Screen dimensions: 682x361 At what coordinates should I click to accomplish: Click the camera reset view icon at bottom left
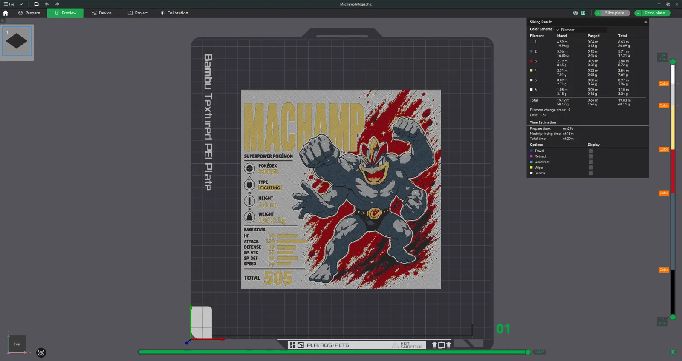coord(41,352)
